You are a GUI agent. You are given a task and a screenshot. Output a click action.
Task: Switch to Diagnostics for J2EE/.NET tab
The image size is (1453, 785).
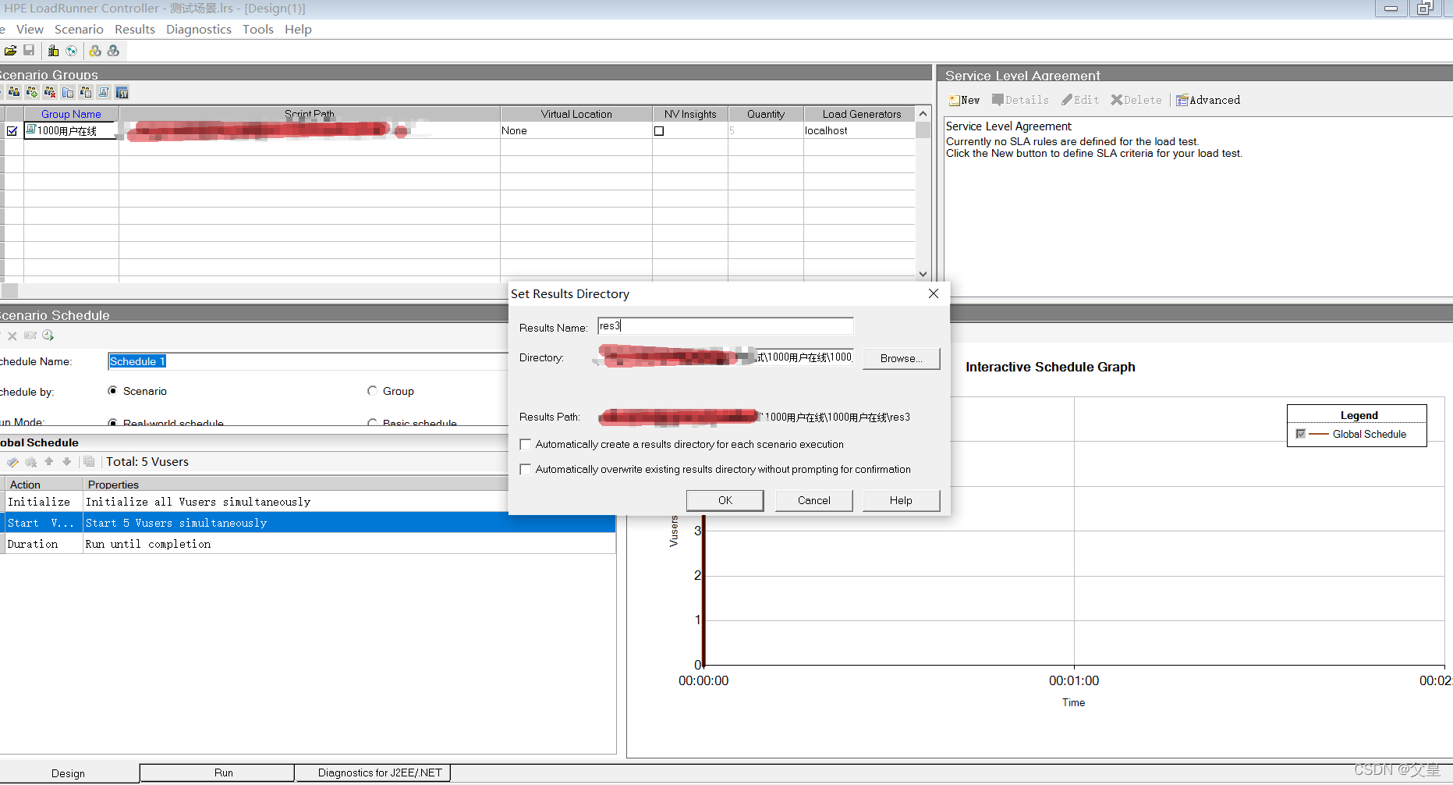pos(374,773)
